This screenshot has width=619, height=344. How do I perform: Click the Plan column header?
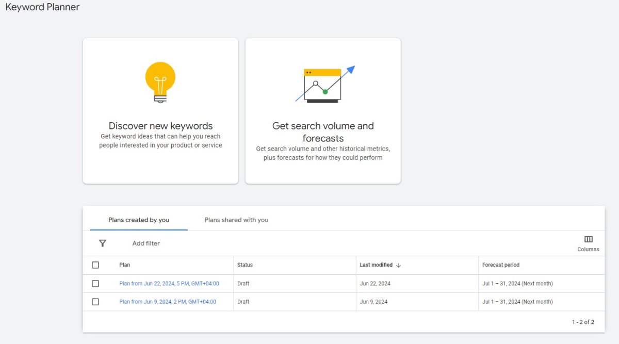pos(125,265)
